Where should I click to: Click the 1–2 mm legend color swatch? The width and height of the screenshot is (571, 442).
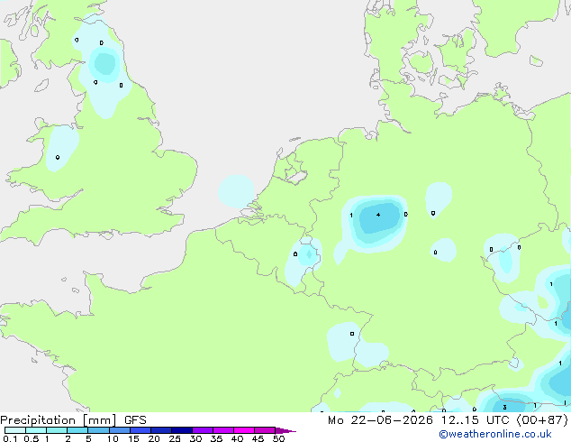57,430
